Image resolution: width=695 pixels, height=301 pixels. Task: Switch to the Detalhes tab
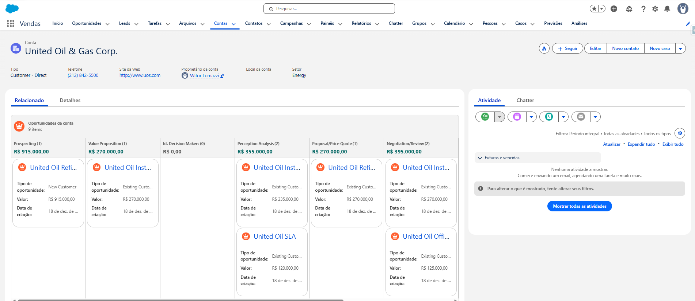[x=70, y=100]
